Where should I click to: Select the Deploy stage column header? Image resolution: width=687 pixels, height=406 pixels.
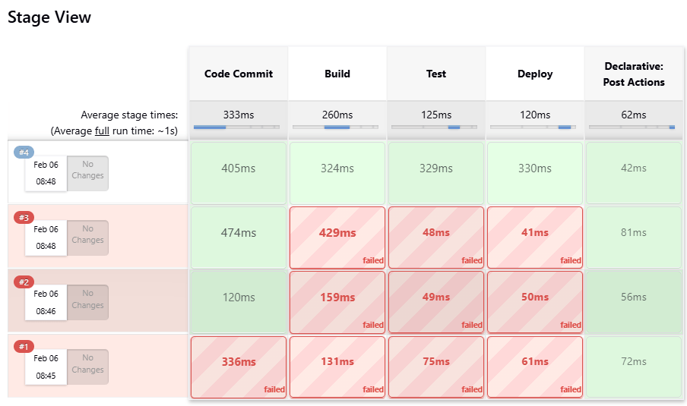click(535, 74)
